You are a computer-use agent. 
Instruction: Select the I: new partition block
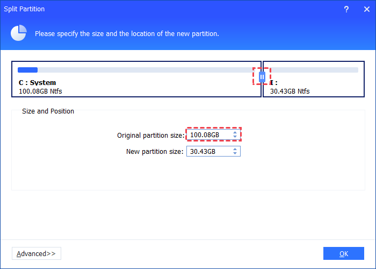coord(314,79)
